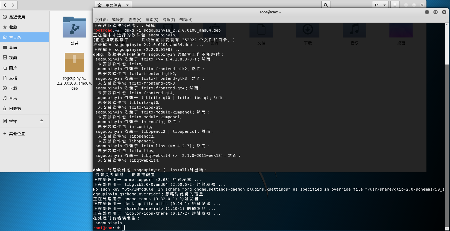Screen dimensions: 450x231
Task: Open the file manager hamburger menu
Action: (395, 5)
